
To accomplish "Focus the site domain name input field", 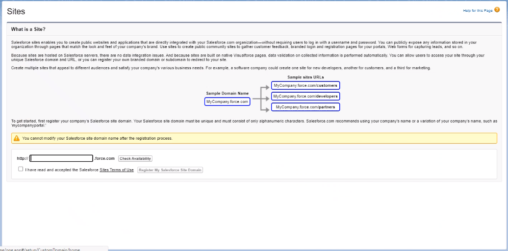I will pos(61,158).
